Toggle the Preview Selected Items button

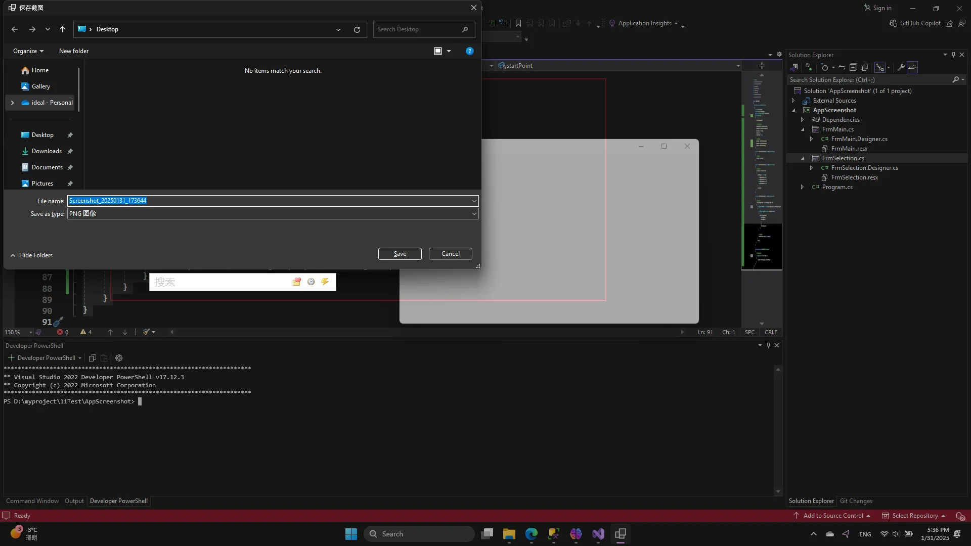click(912, 67)
